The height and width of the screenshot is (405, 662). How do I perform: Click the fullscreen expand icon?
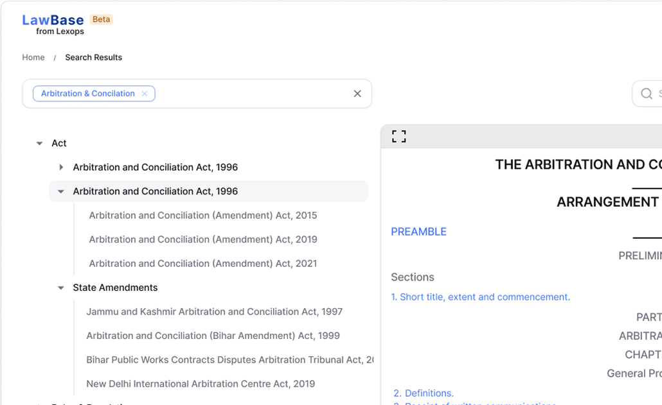pos(399,136)
